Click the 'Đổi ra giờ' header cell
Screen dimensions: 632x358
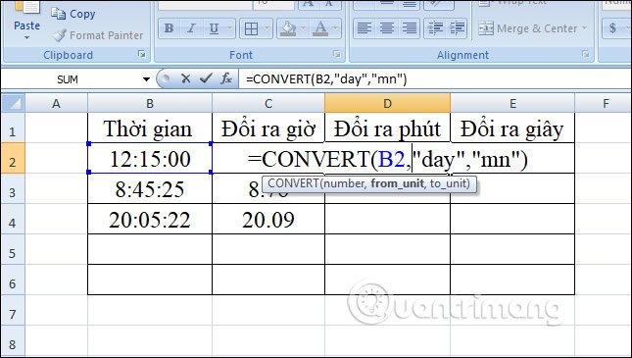click(268, 128)
